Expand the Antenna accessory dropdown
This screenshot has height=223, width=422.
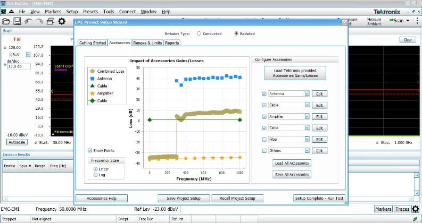[x=307, y=94]
